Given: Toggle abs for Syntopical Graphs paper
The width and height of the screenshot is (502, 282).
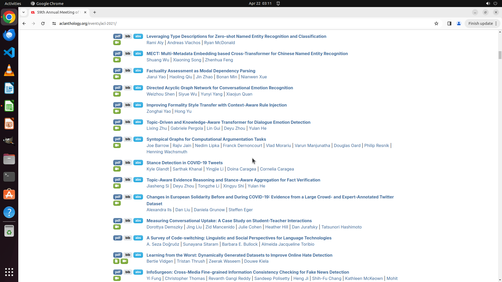Looking at the screenshot, I should [x=138, y=139].
